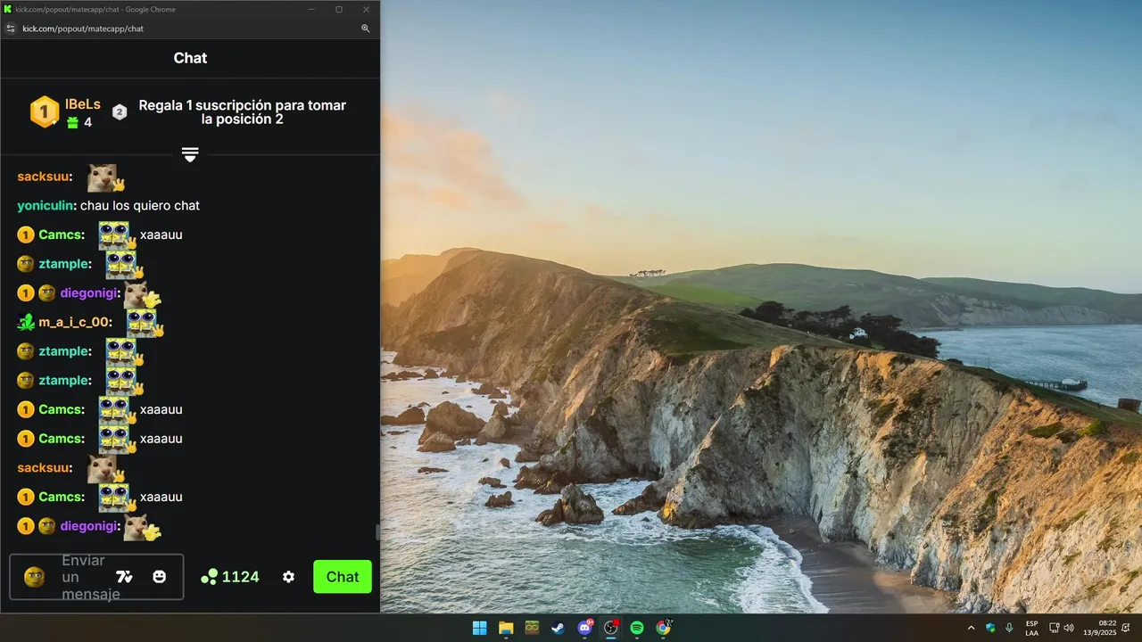Open chat settings gear icon
This screenshot has height=642, width=1142.
click(288, 577)
